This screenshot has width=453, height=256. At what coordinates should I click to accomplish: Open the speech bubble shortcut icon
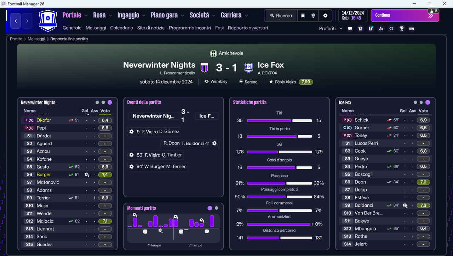tap(350, 29)
